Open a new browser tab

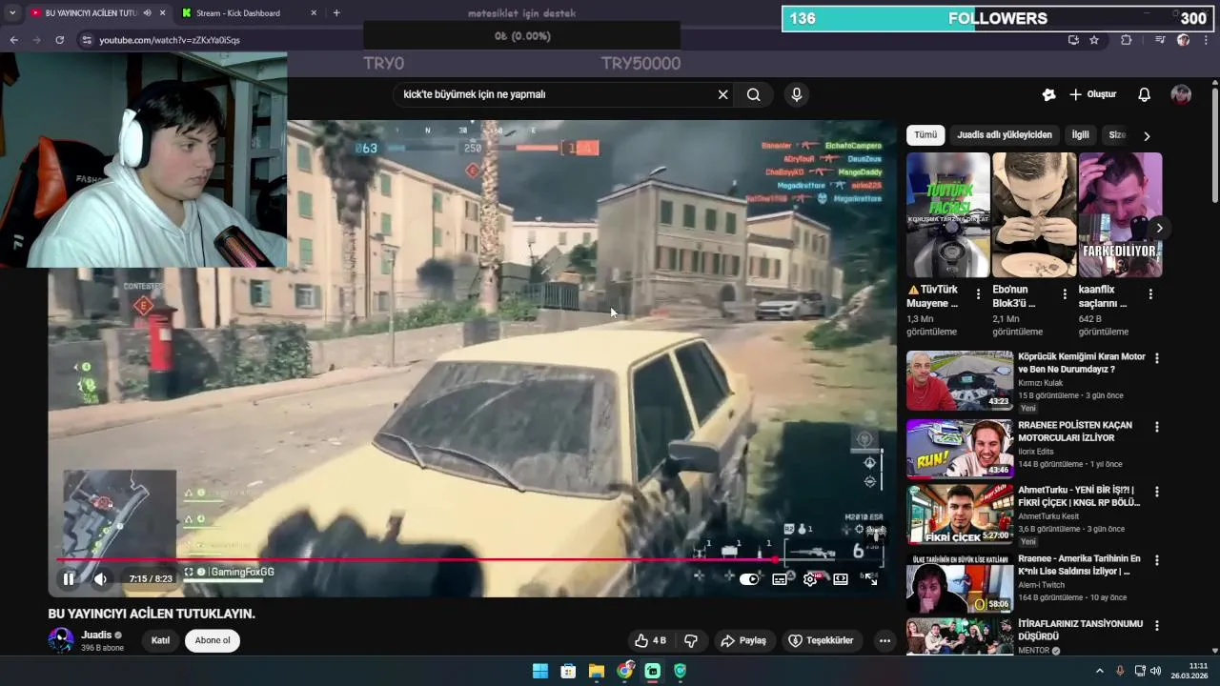[336, 13]
